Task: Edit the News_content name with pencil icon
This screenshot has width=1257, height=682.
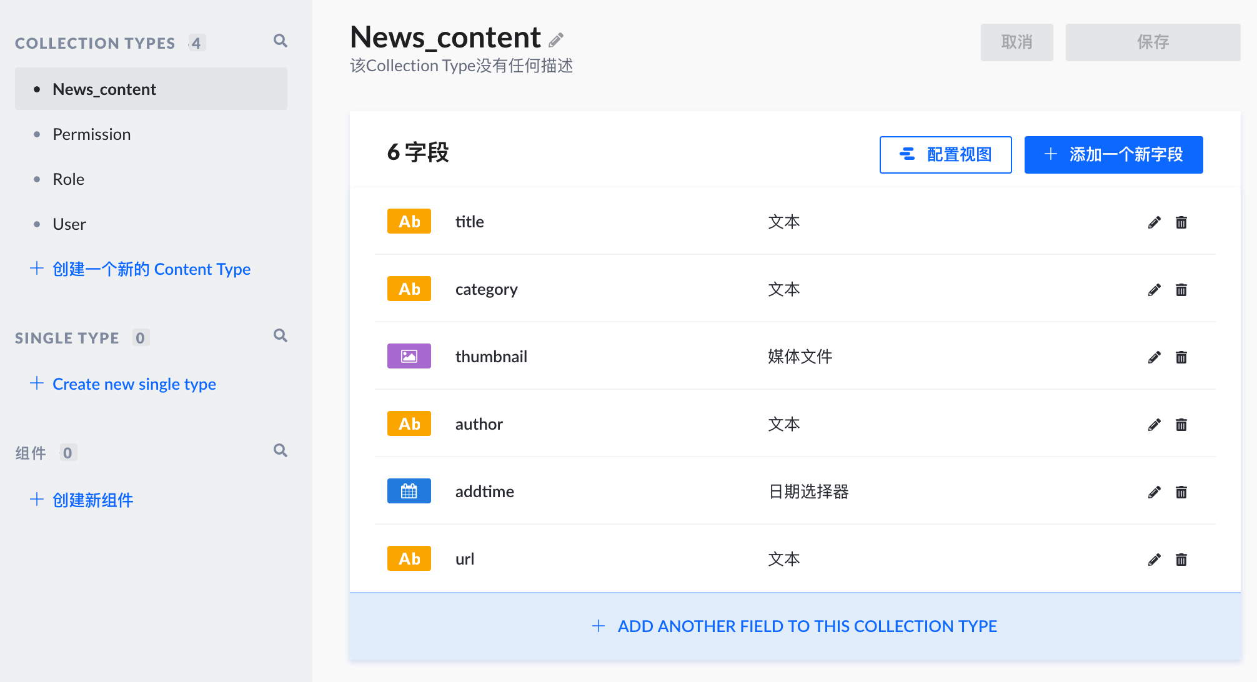Action: (x=556, y=40)
